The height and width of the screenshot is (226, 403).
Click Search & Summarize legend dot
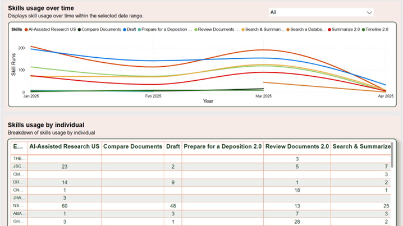(243, 29)
